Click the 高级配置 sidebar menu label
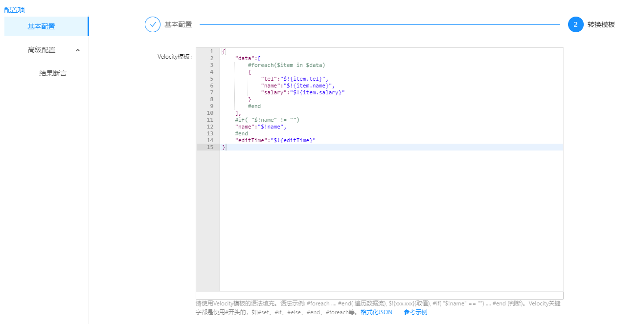Image resolution: width=639 pixels, height=324 pixels. tap(42, 50)
